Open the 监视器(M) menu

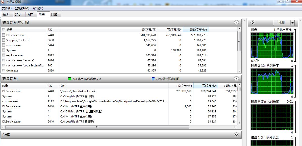tap(22, 8)
